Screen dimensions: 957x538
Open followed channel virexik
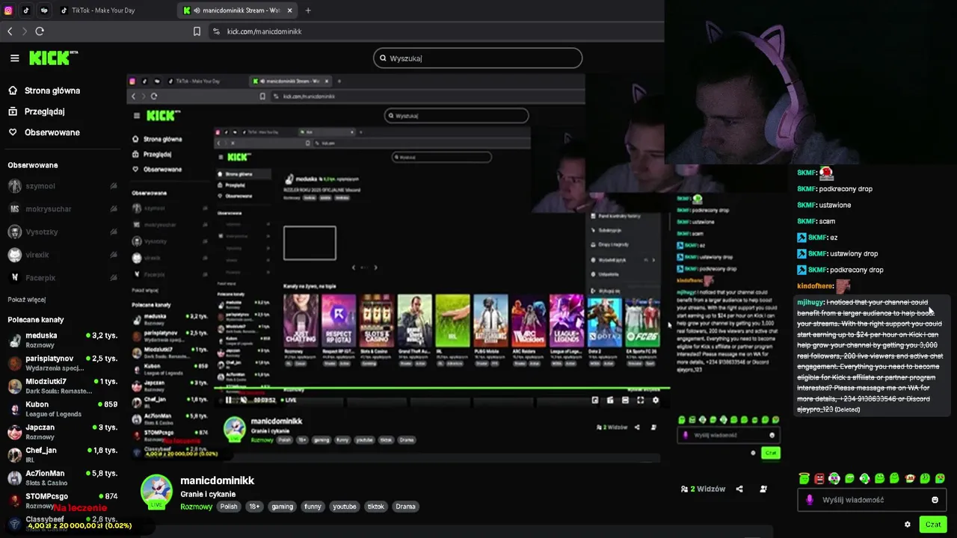point(63,255)
